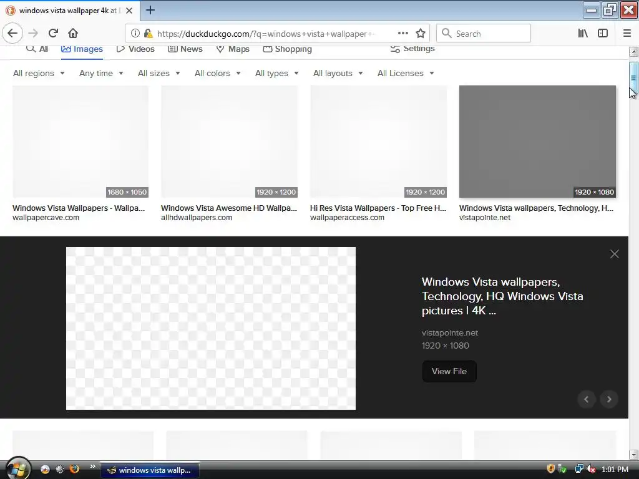Click the View File button
This screenshot has height=479, width=639.
[x=449, y=372]
